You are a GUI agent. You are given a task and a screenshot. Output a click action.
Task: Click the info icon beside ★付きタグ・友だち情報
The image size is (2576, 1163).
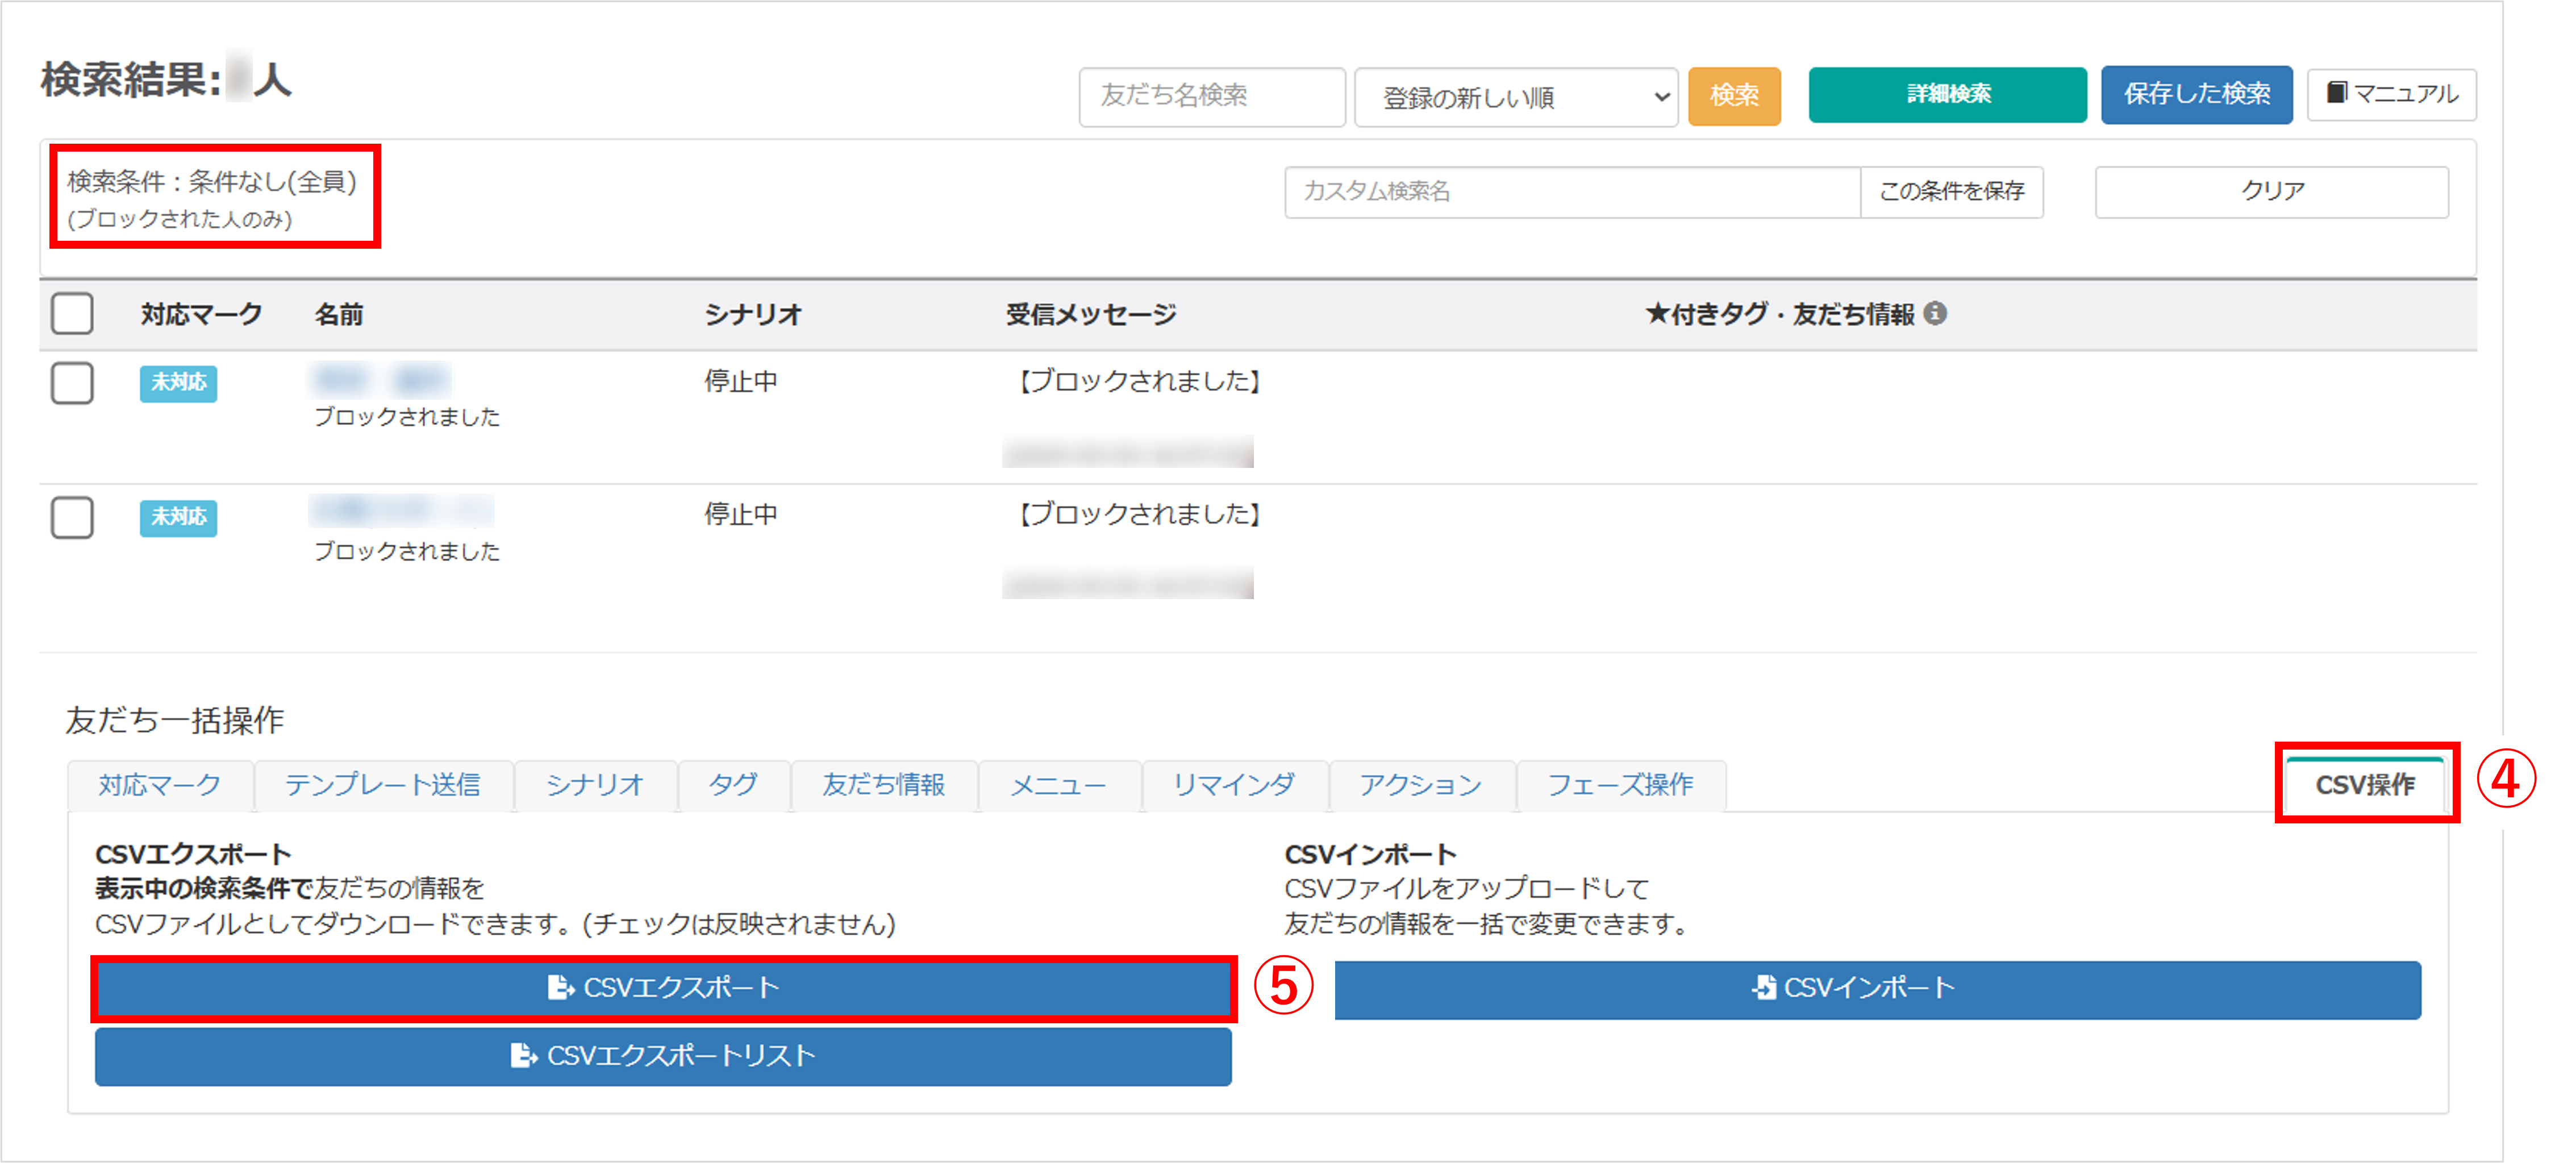1935,313
